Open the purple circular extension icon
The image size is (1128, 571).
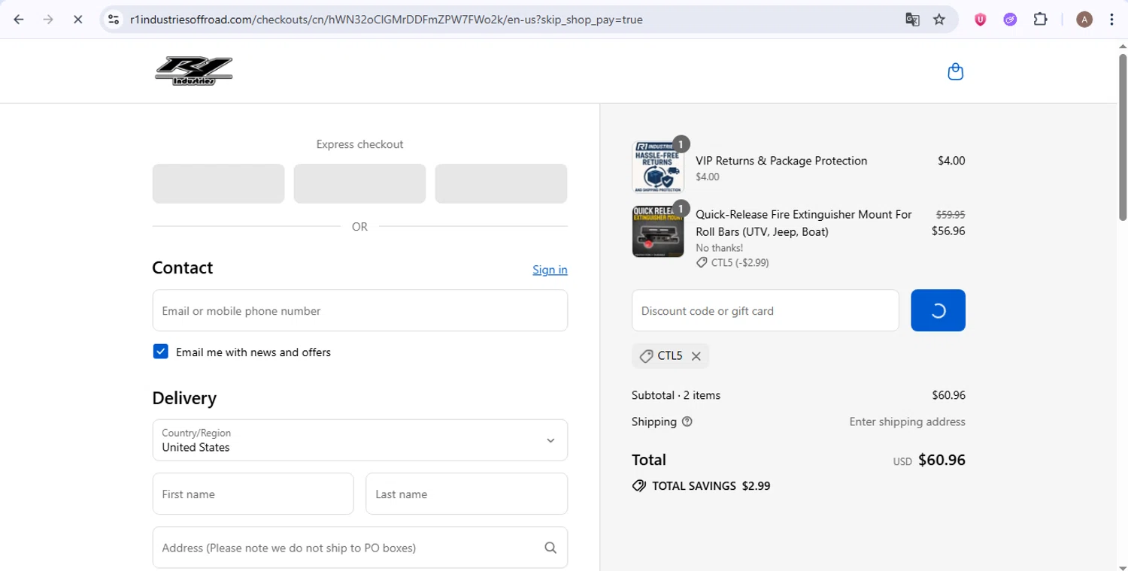(1010, 20)
